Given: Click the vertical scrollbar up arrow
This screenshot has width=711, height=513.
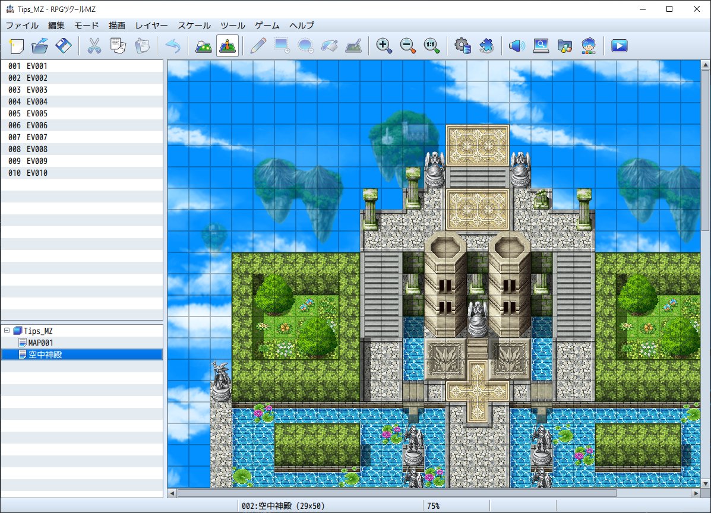Looking at the screenshot, I should pos(706,65).
